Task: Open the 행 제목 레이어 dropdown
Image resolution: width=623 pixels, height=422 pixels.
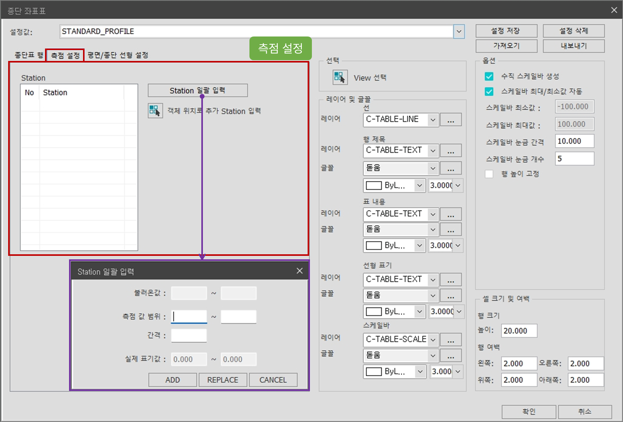Action: (433, 150)
